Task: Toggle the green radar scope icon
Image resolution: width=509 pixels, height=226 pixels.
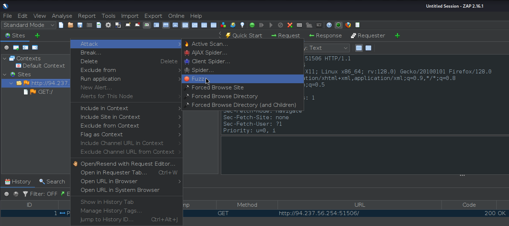Action: [x=339, y=25]
